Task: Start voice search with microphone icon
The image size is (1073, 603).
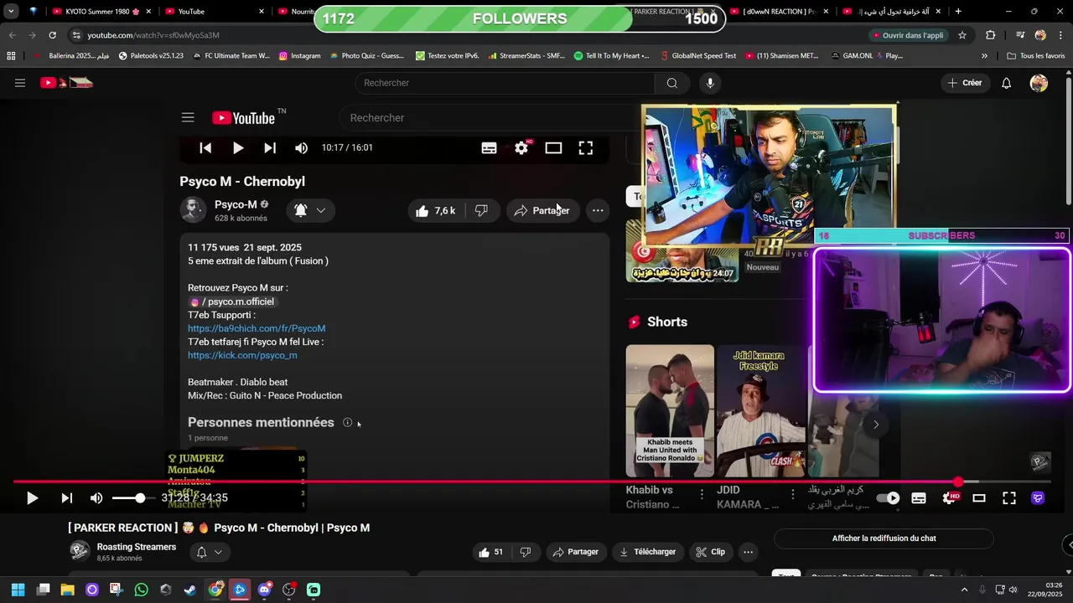Action: tap(710, 83)
